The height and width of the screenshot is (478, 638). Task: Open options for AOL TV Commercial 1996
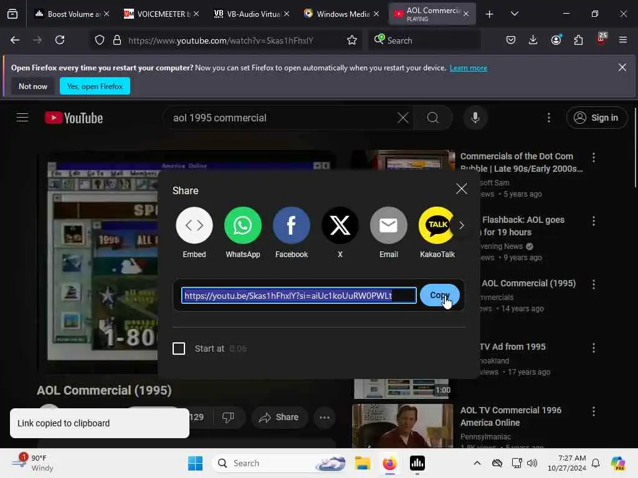594,411
